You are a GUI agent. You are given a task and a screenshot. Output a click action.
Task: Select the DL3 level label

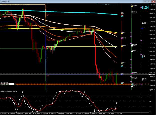[x=123, y=66]
